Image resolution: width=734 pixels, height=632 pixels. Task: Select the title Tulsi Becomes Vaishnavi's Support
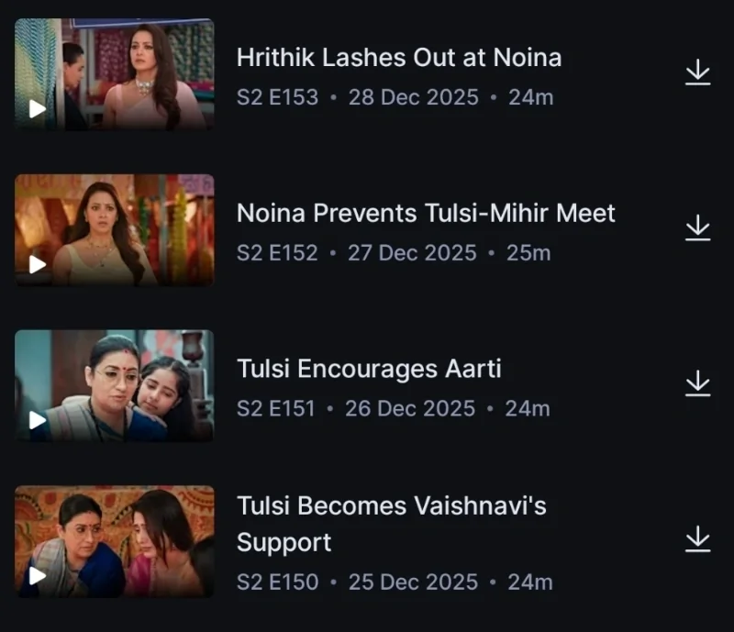392,525
